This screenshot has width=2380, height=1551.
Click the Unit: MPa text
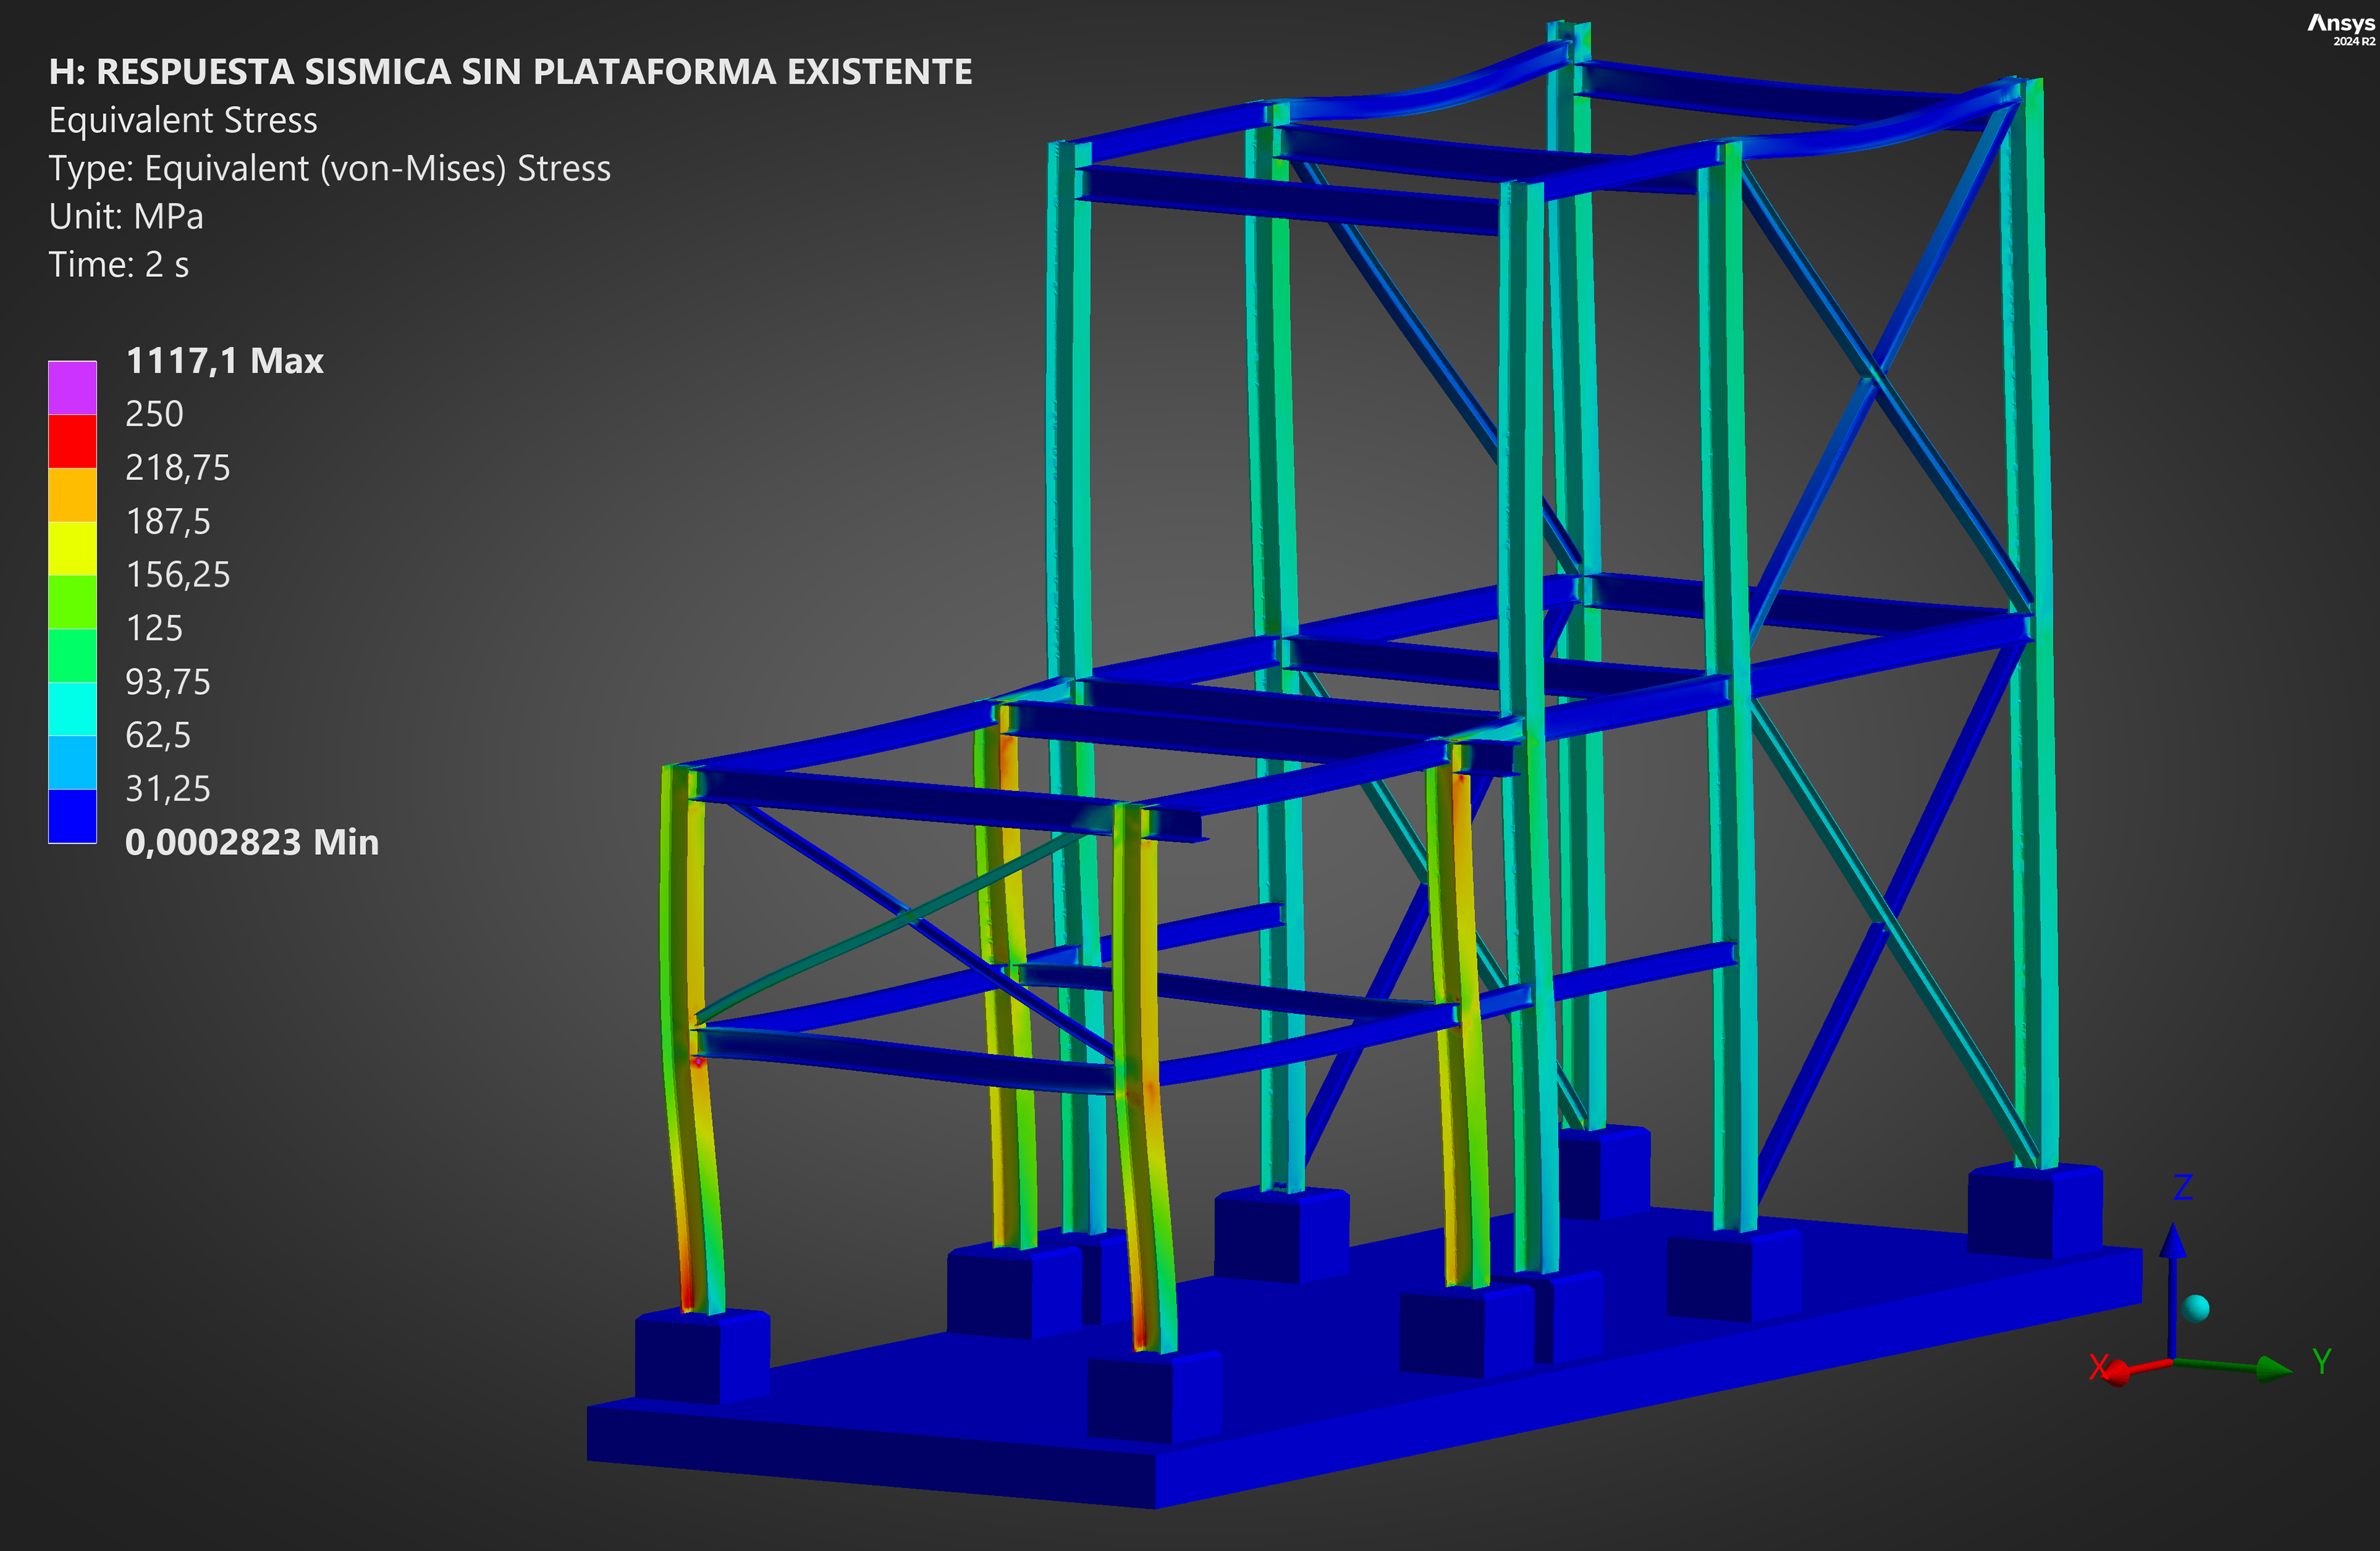pyautogui.click(x=126, y=217)
